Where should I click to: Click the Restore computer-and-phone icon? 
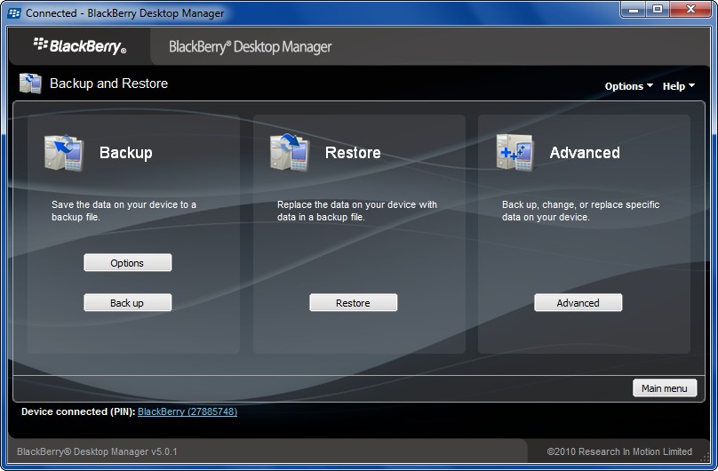click(290, 153)
